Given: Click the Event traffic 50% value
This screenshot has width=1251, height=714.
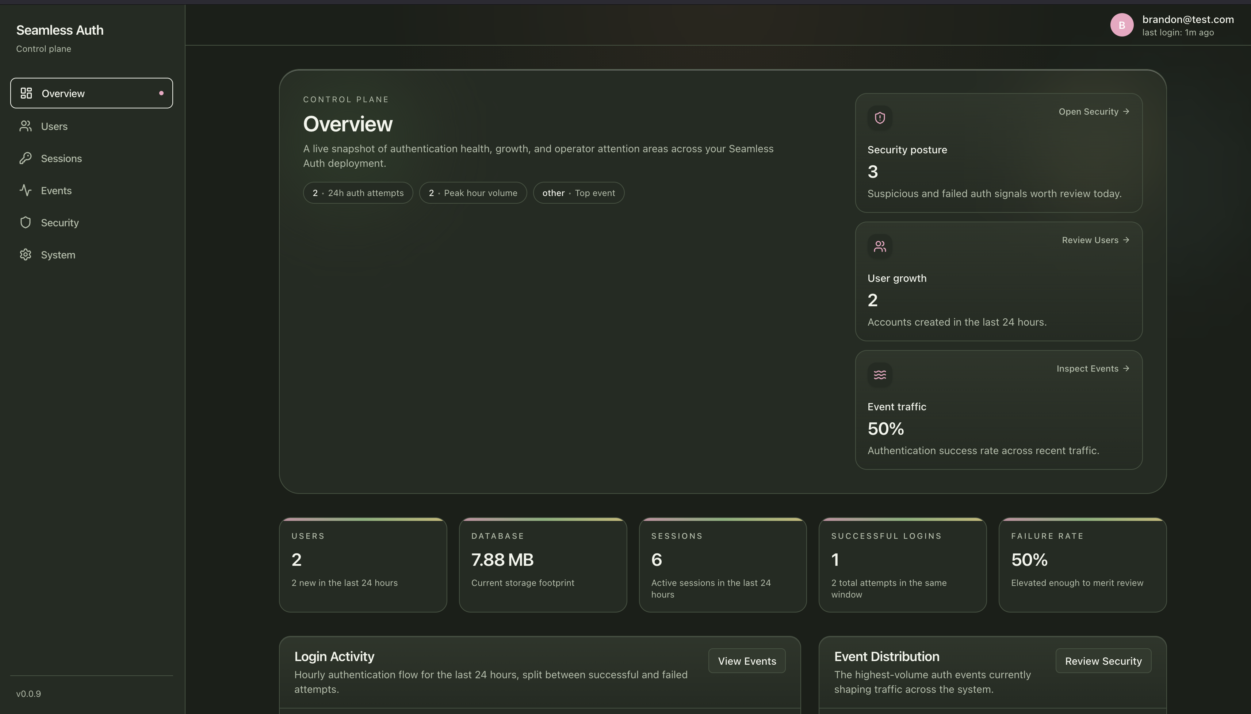Looking at the screenshot, I should (885, 429).
